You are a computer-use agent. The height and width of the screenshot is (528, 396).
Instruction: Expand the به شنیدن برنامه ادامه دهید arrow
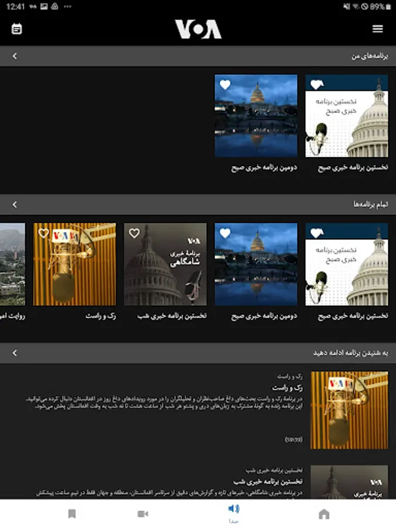[15, 353]
